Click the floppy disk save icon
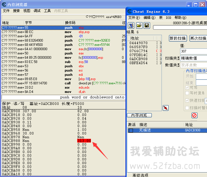 [147, 25]
